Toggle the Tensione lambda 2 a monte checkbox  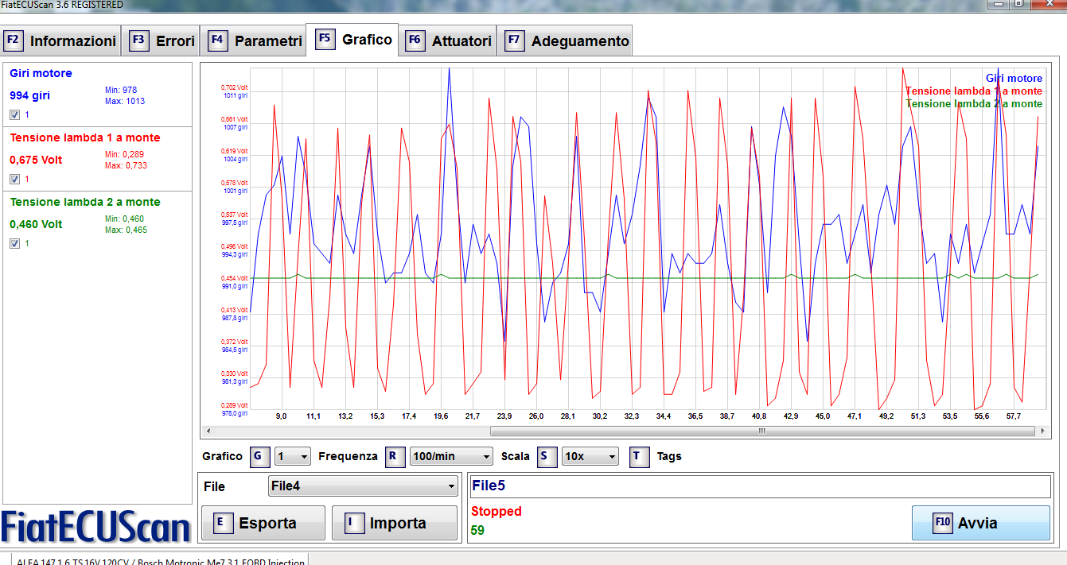[14, 244]
